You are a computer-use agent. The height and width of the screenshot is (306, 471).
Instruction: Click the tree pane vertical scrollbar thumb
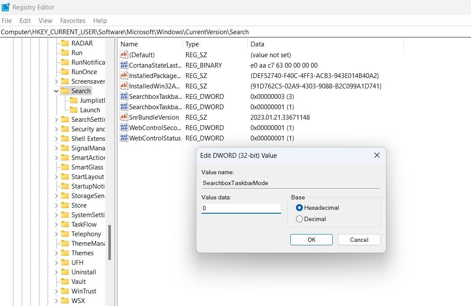[x=110, y=242]
